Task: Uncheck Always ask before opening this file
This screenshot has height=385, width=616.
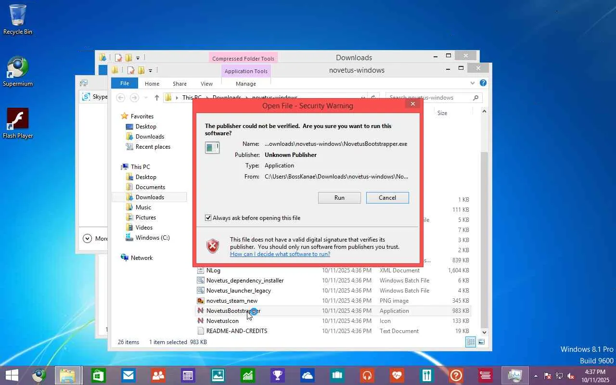Action: (208, 218)
